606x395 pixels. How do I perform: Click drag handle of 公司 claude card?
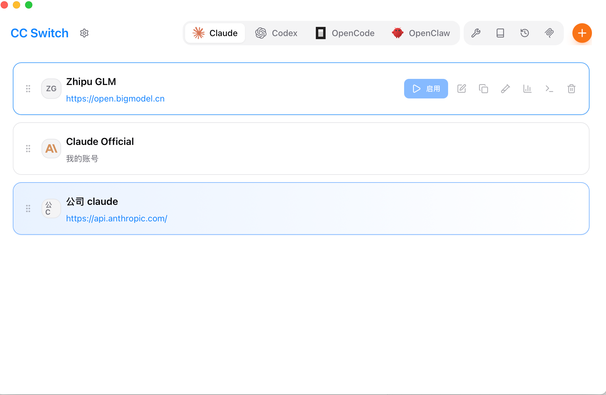tap(28, 209)
